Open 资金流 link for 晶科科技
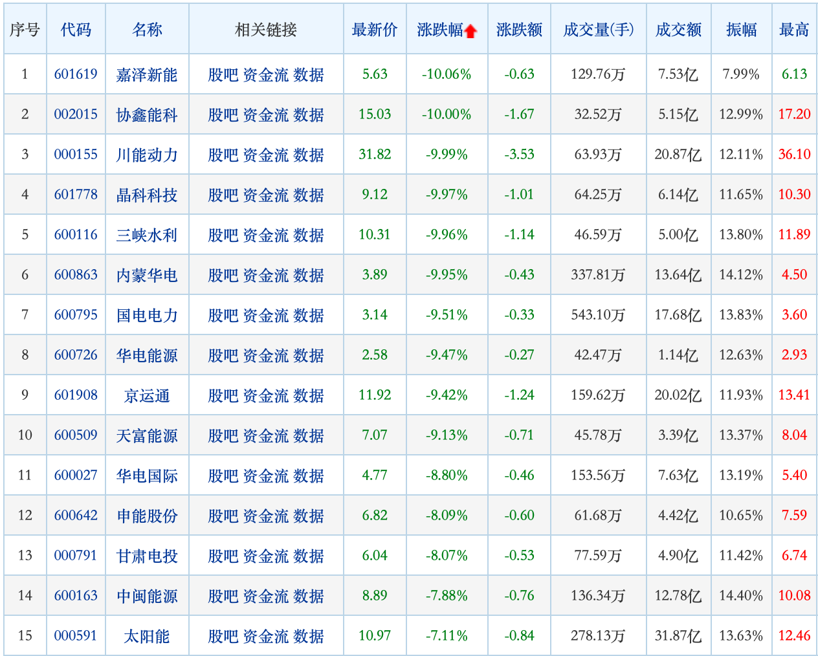Viewport: 818px width, 656px height. [265, 195]
